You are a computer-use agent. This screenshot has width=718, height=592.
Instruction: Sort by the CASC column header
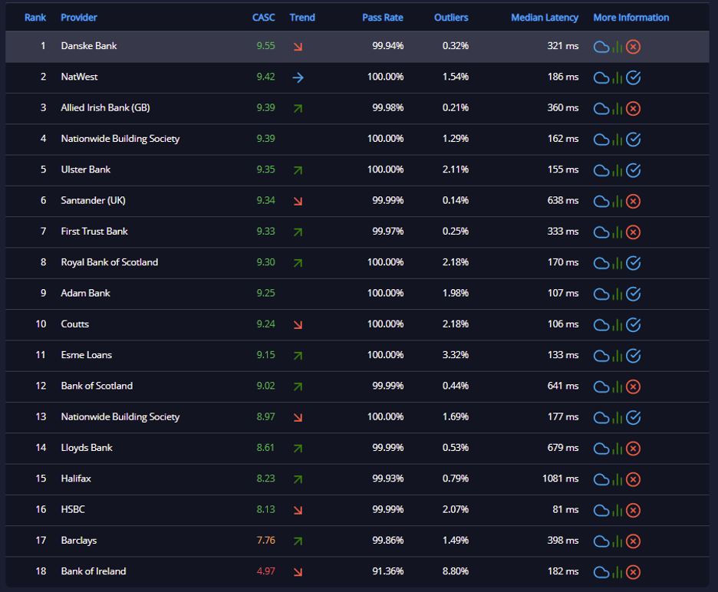click(264, 18)
